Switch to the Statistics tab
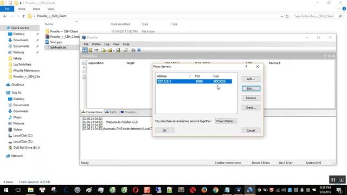 (128, 112)
